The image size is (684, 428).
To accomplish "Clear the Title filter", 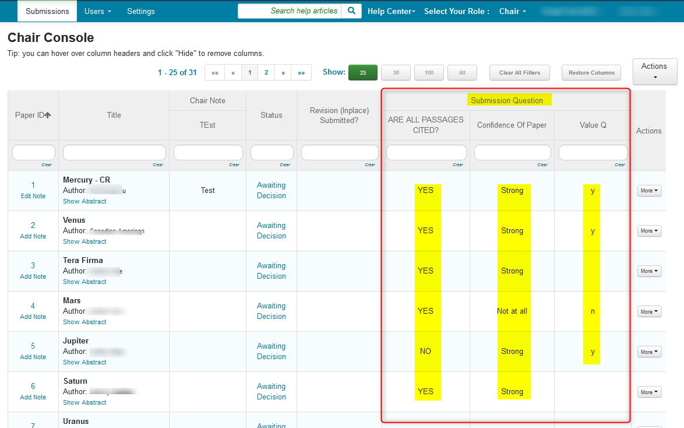I will tap(158, 164).
